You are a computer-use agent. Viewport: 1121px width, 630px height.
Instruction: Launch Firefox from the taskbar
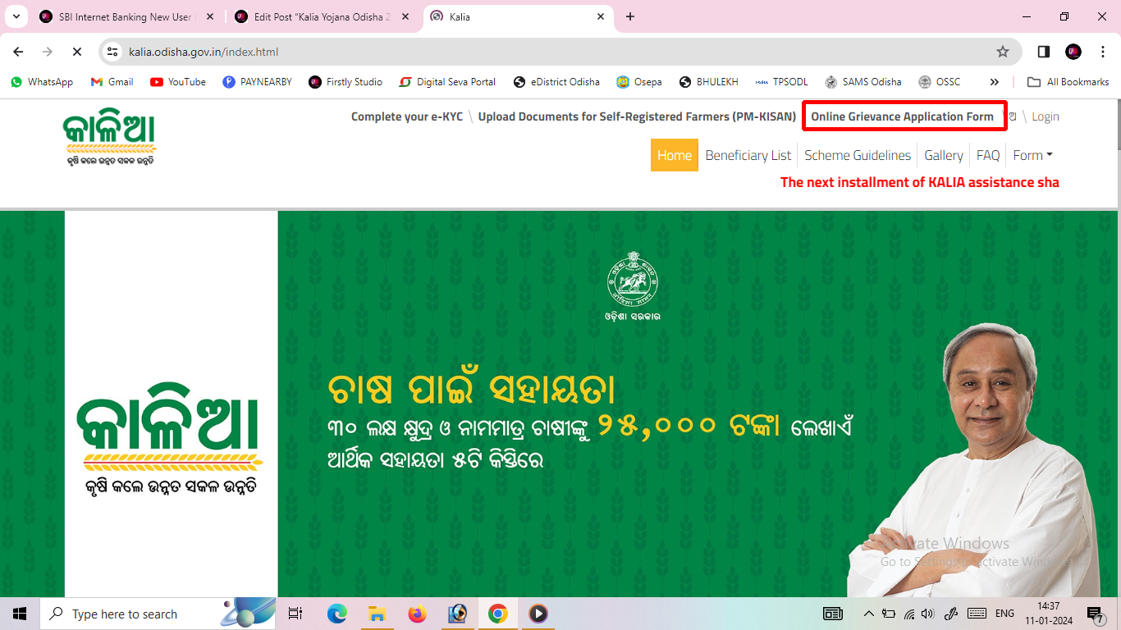pos(417,613)
